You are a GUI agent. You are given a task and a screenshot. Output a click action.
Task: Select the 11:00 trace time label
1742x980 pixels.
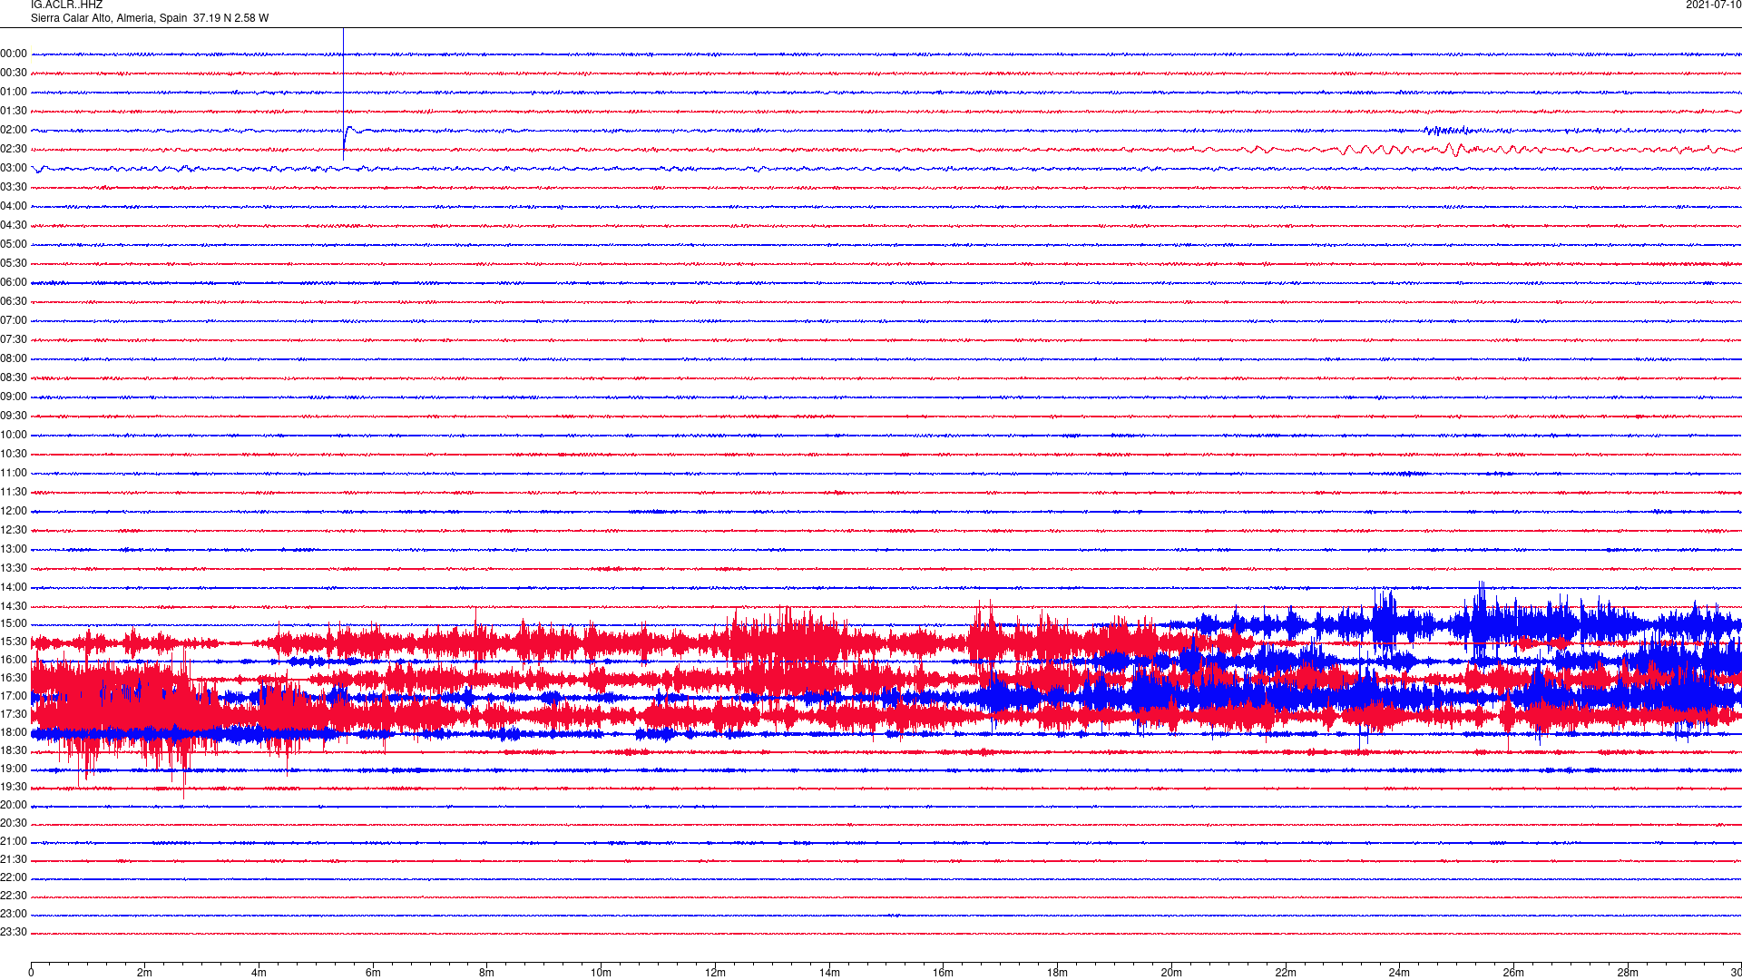(x=14, y=474)
